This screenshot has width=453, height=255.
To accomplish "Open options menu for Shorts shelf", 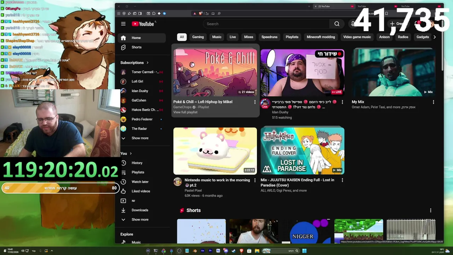I will [x=431, y=210].
